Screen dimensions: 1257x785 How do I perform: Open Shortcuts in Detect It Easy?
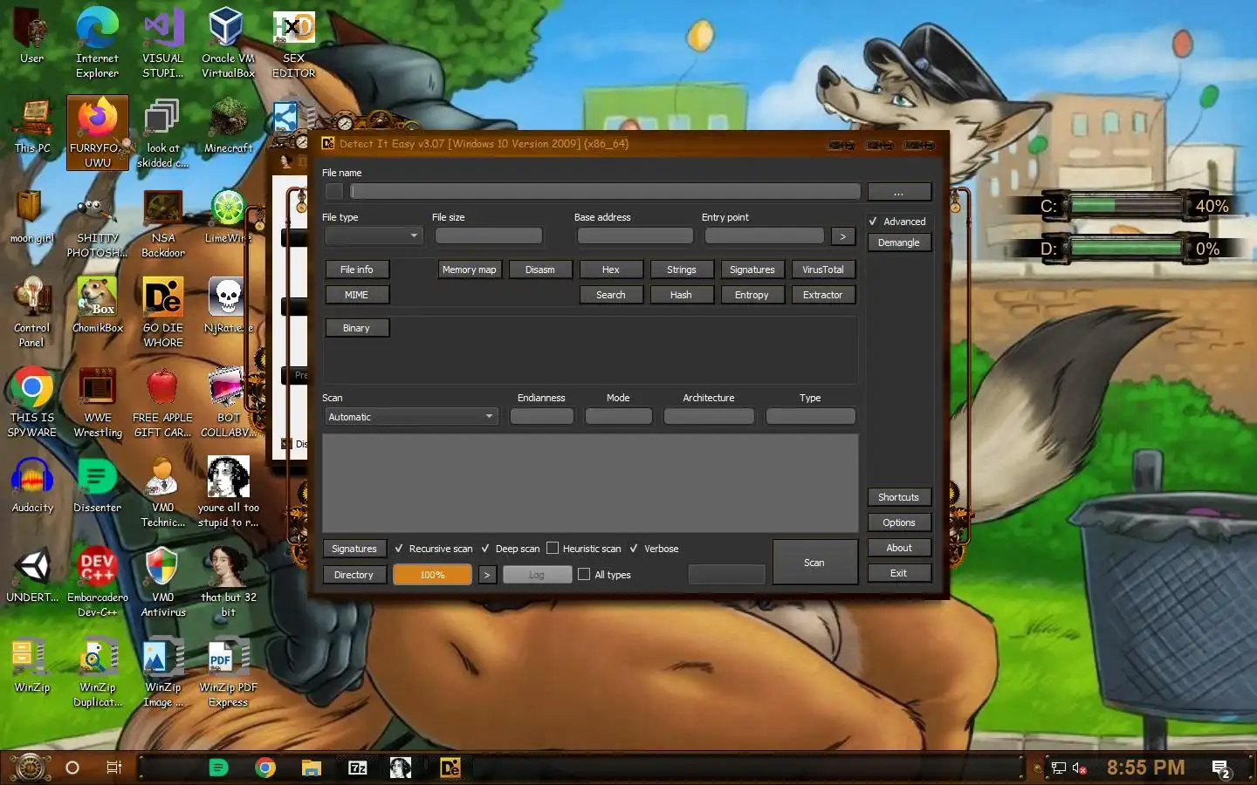899,497
